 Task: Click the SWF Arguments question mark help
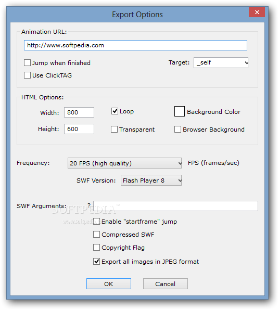[89, 205]
